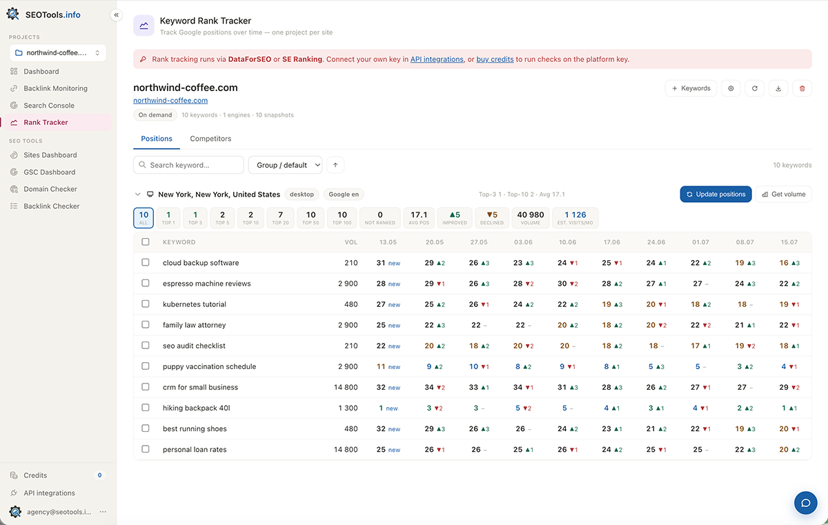Click the Sites Dashboard sidebar icon
The width and height of the screenshot is (828, 525).
[14, 155]
